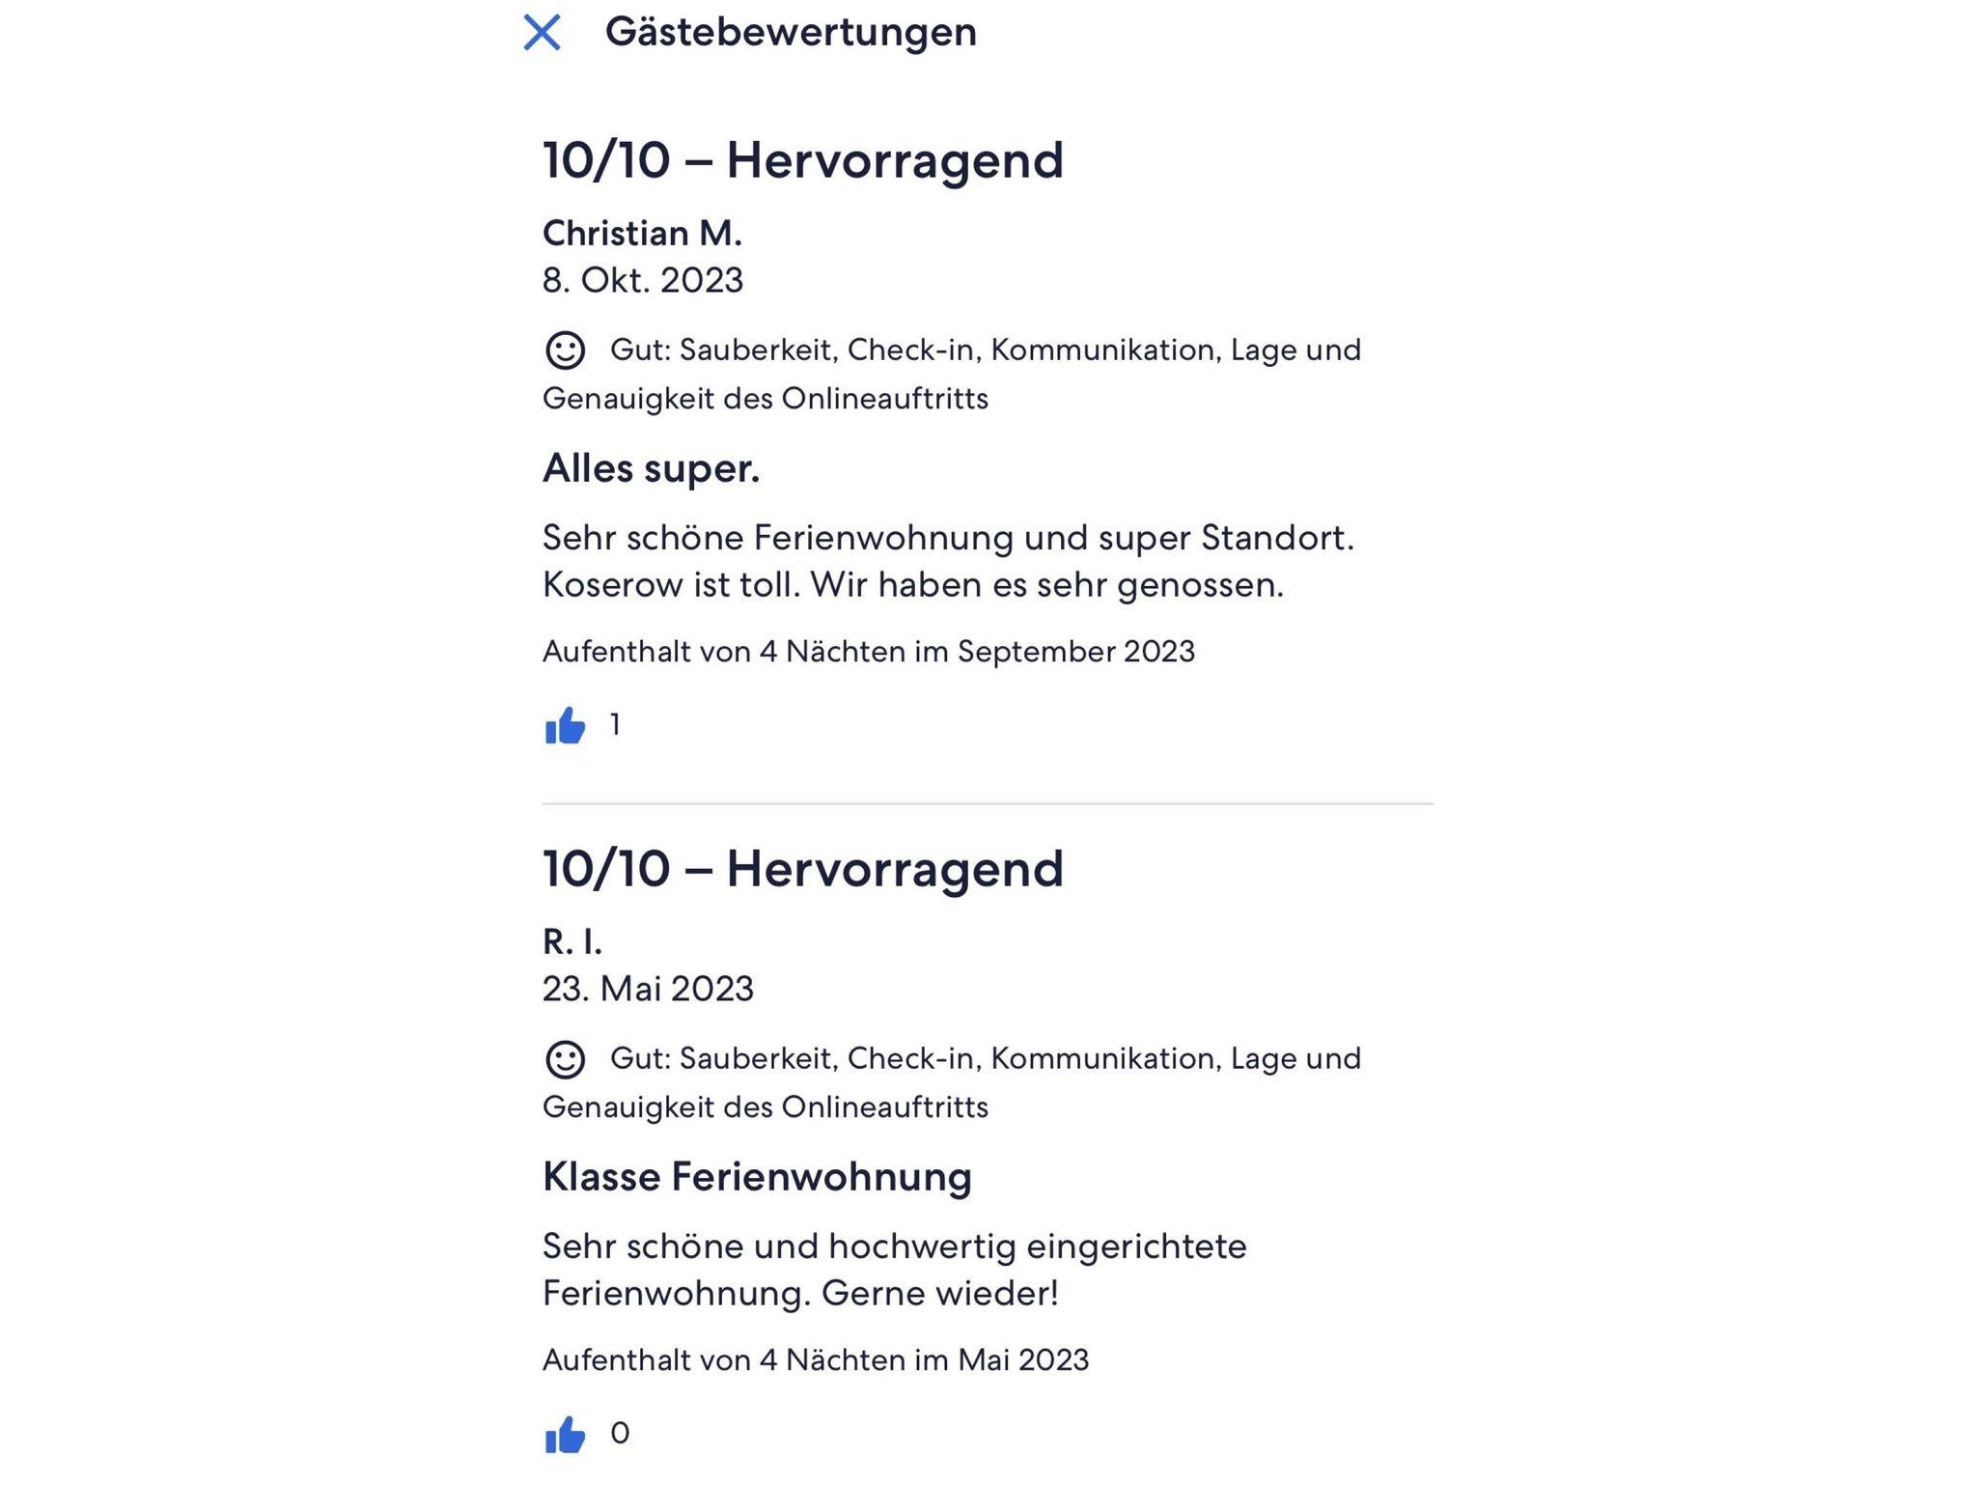The width and height of the screenshot is (1977, 1485).
Task: Give thumbs-up to R. I.'s review
Action: [565, 1435]
